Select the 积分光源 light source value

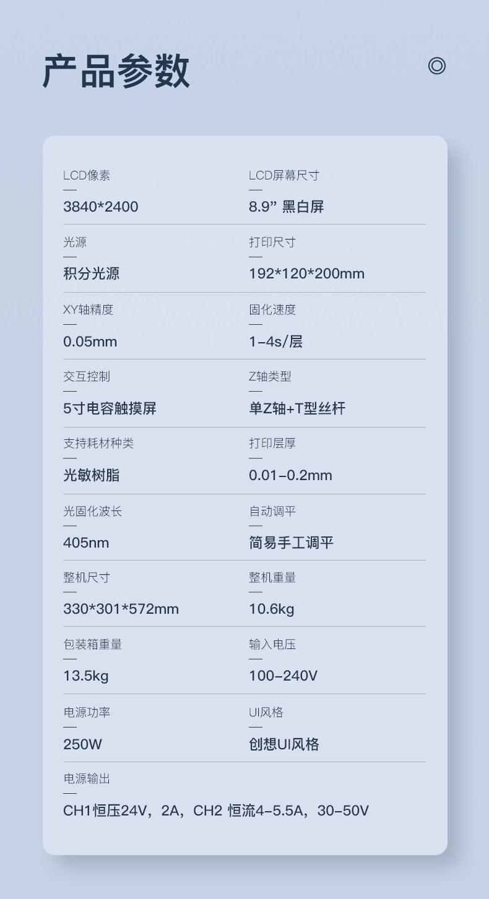91,273
